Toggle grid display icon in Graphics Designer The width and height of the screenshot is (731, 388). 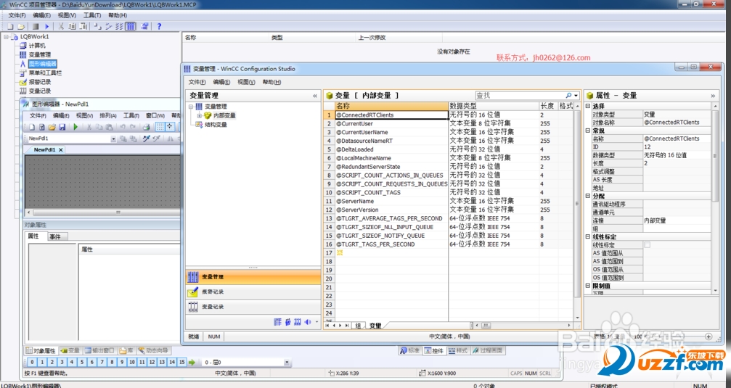point(160,126)
